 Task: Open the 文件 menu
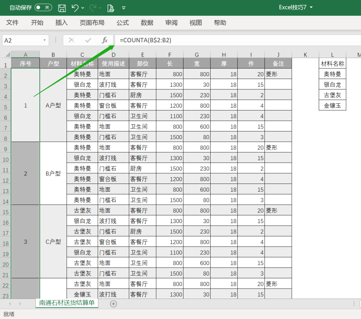tap(12, 23)
